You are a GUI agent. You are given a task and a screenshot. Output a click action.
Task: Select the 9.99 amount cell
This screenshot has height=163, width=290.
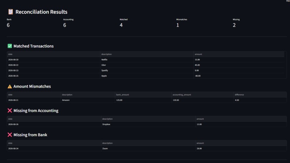click(x=239, y=70)
